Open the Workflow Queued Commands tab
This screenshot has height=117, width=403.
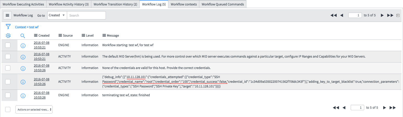(x=223, y=4)
